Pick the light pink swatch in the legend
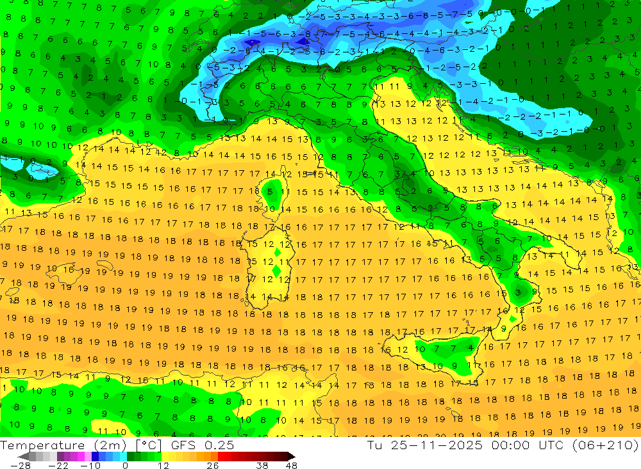Image resolution: width=641 pixels, height=469 pixels. (x=88, y=456)
